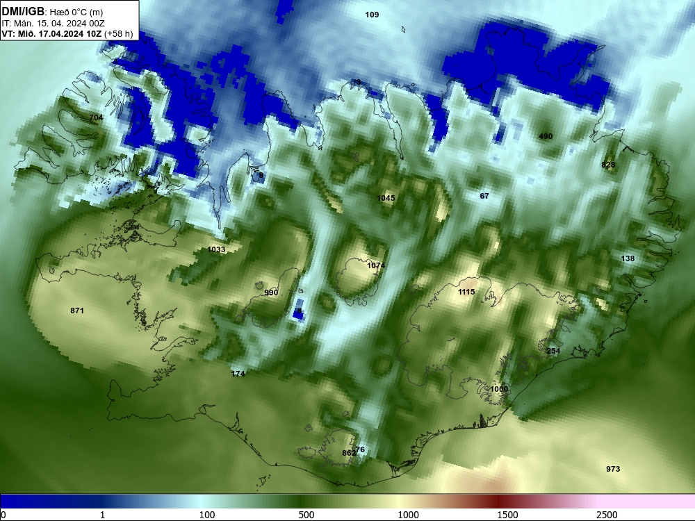Click the map value 109
695x521 pixels.
372,15
